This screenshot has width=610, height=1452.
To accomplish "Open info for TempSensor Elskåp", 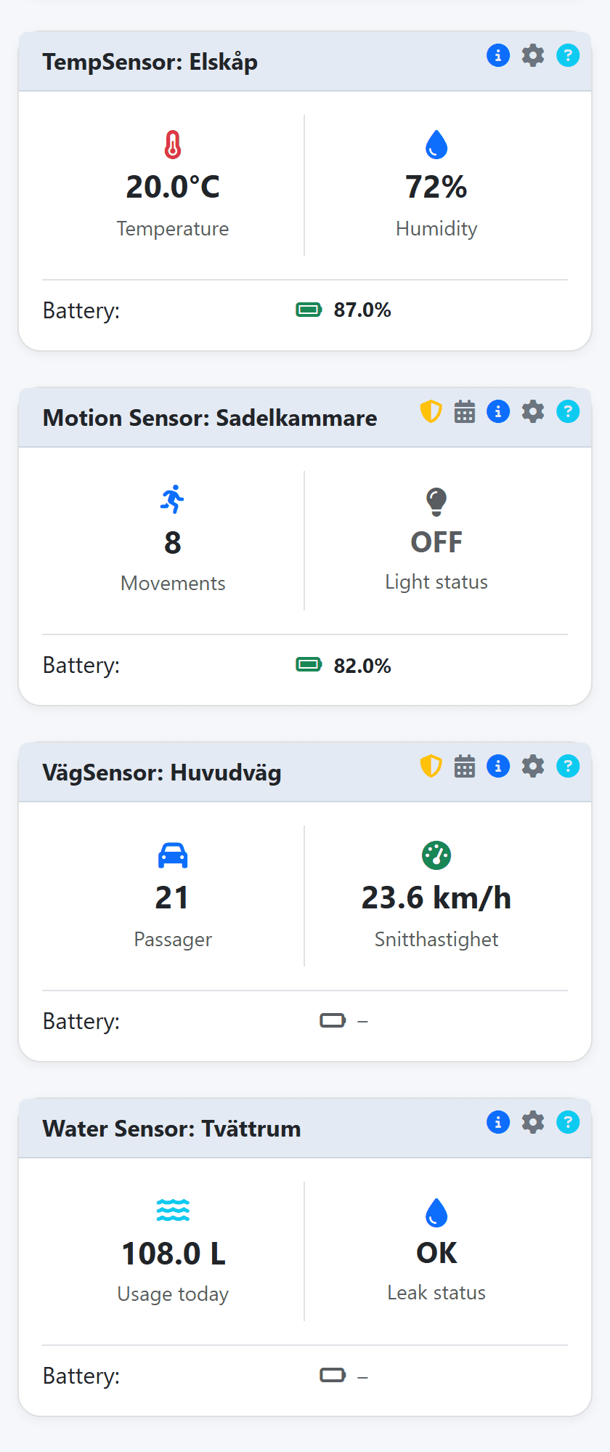I will (x=498, y=55).
